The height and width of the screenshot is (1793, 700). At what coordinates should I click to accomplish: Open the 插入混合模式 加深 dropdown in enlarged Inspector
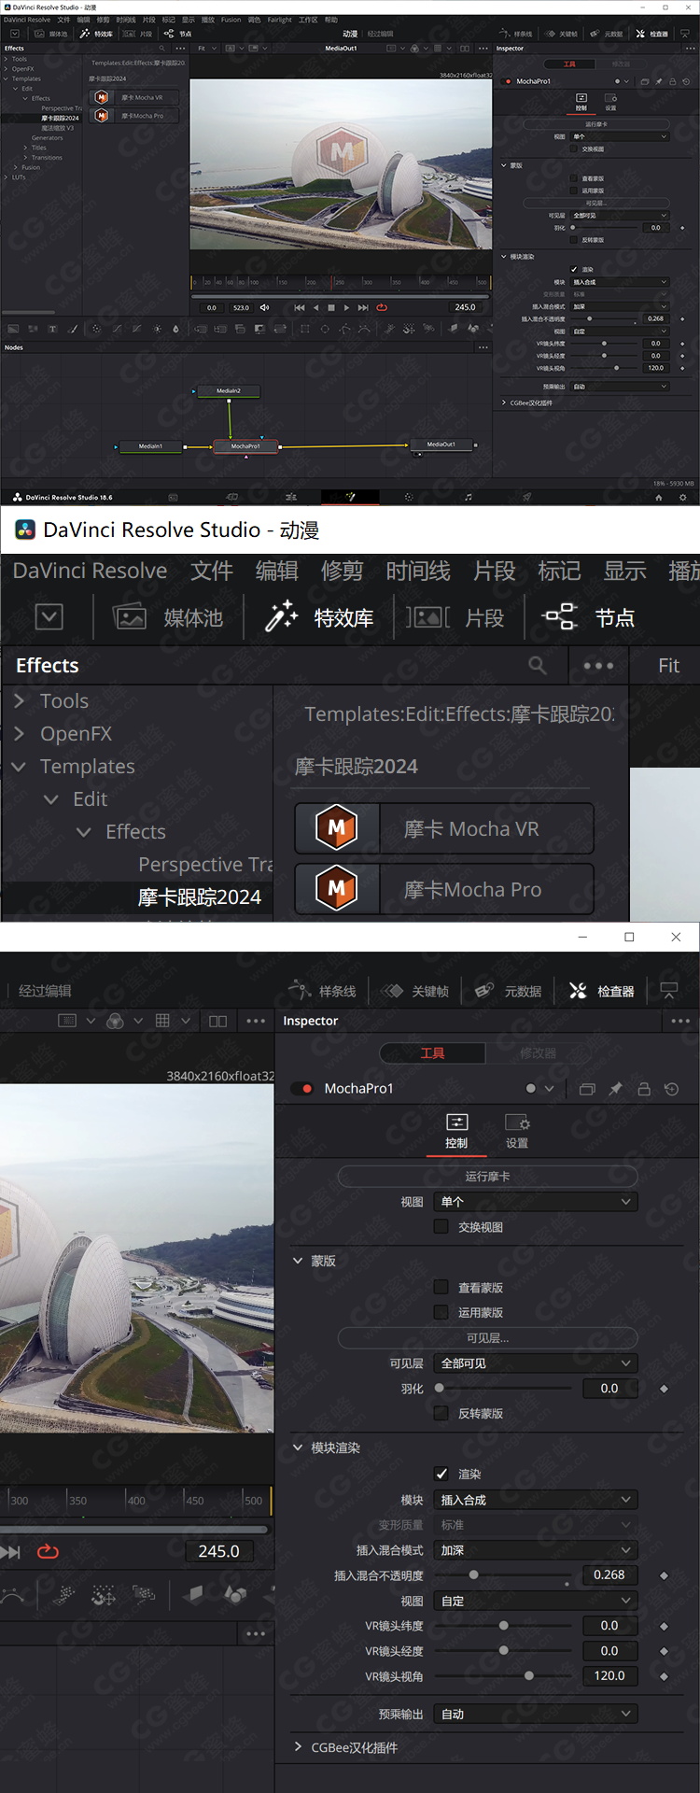(536, 1549)
